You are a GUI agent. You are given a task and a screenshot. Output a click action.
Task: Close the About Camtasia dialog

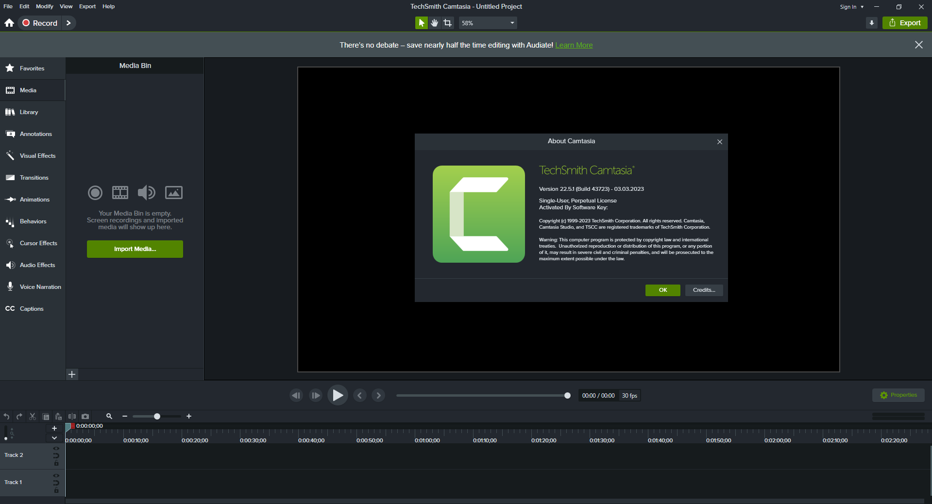point(720,142)
